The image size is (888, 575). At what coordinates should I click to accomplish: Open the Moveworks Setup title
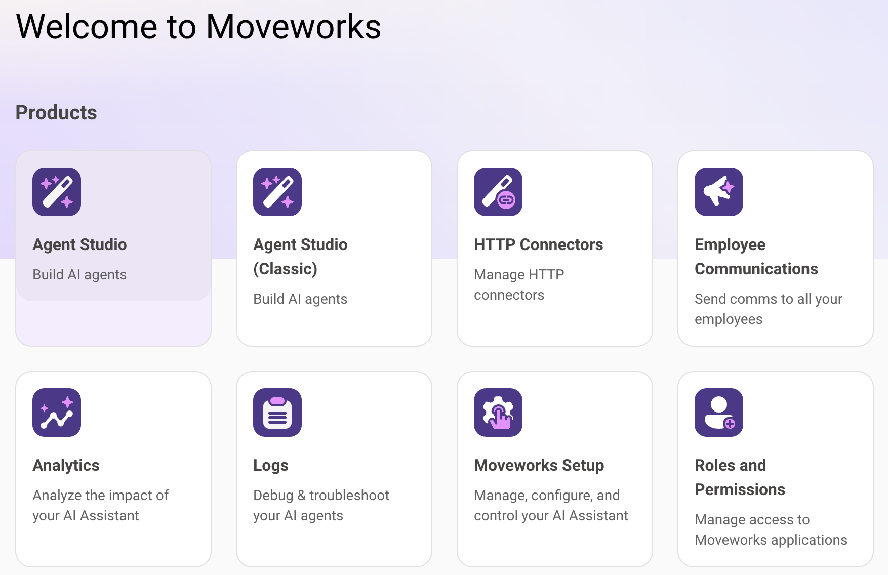(x=539, y=465)
